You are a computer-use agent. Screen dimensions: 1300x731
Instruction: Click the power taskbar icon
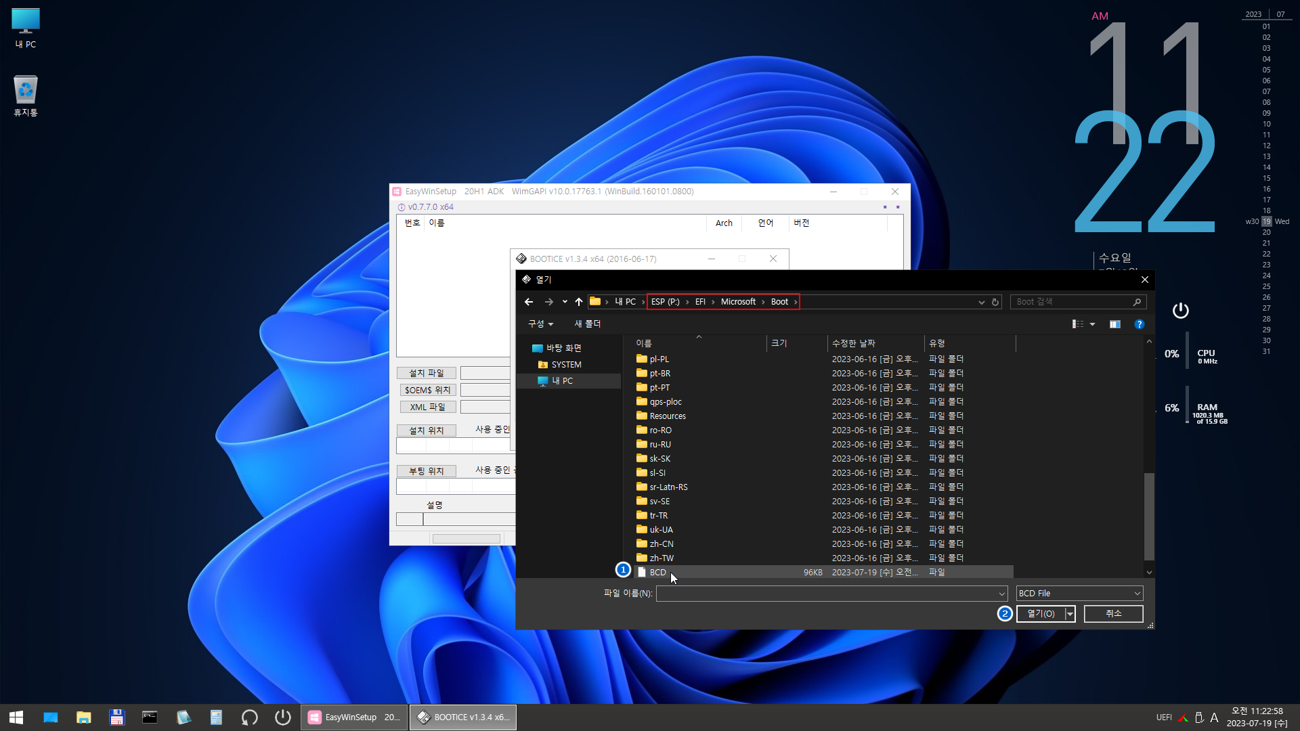pyautogui.click(x=283, y=717)
